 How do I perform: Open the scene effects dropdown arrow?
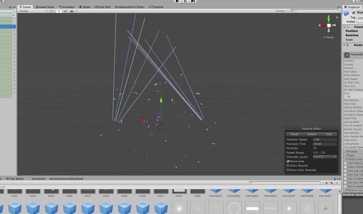pyautogui.click(x=76, y=11)
